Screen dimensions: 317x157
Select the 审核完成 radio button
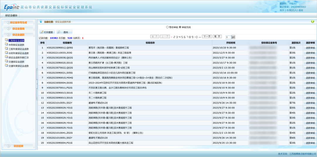pos(180,27)
